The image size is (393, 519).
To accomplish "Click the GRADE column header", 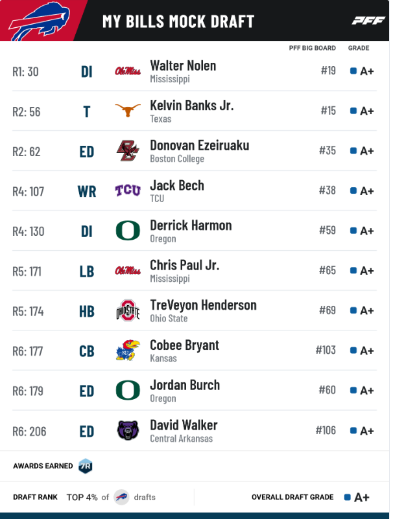I will (x=359, y=48).
